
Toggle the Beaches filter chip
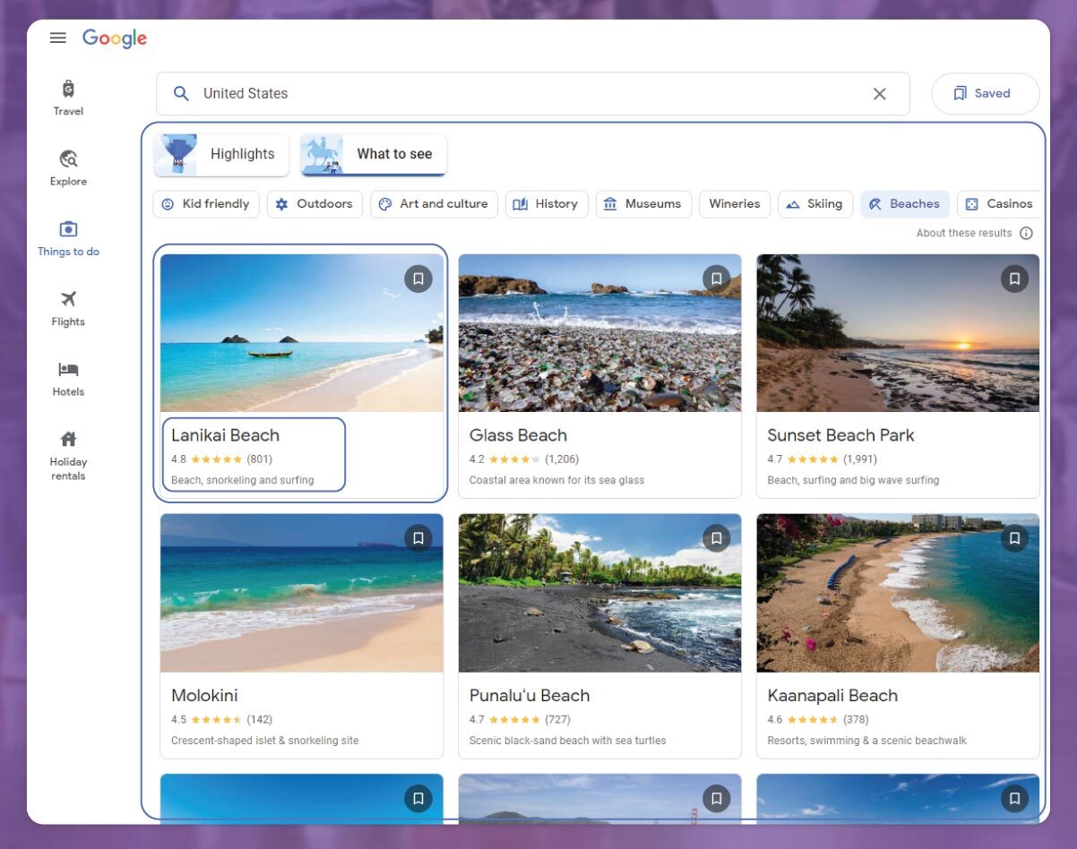[905, 204]
